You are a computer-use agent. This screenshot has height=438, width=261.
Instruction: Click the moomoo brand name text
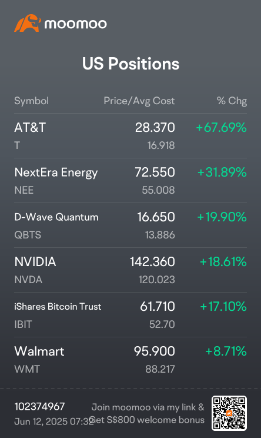pos(76,24)
